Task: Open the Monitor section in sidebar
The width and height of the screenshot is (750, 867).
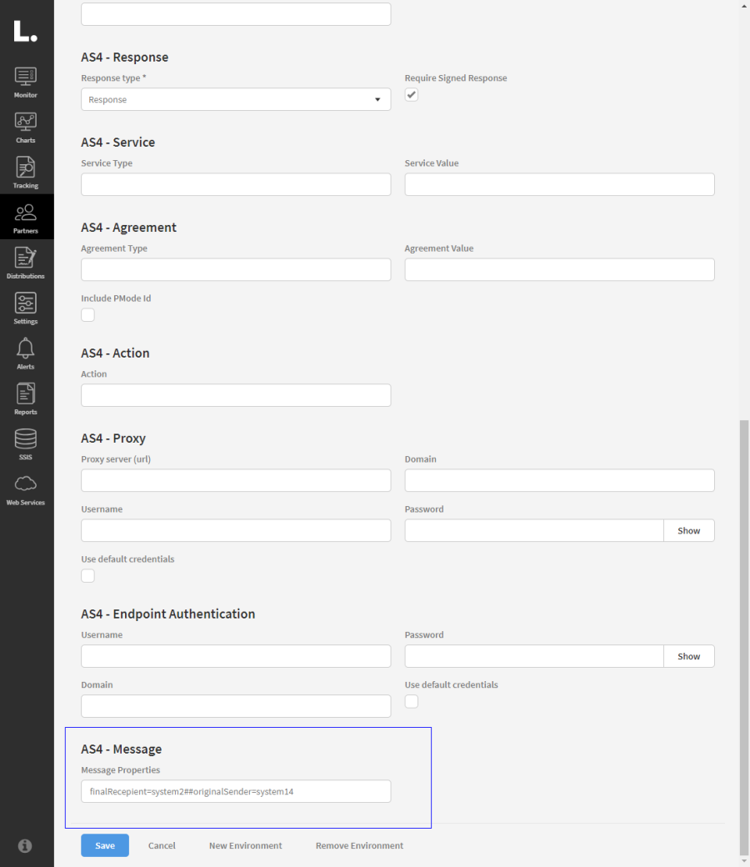Action: pyautogui.click(x=26, y=81)
